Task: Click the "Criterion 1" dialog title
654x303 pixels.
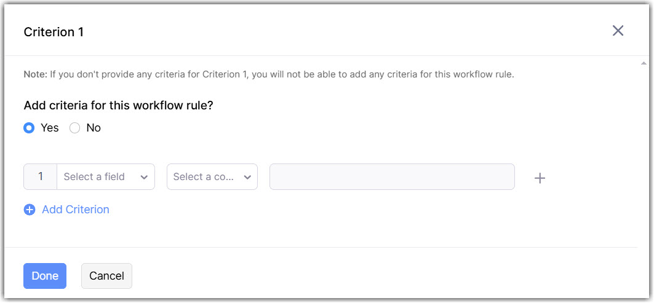Action: pyautogui.click(x=54, y=32)
